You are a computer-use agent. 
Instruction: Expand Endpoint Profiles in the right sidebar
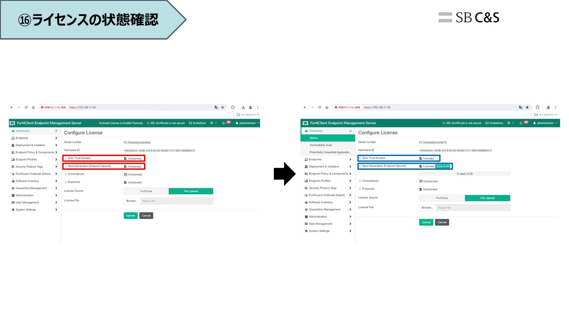pos(350,181)
